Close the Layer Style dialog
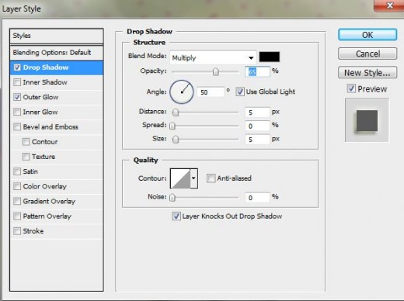This screenshot has width=404, height=301. [x=389, y=5]
